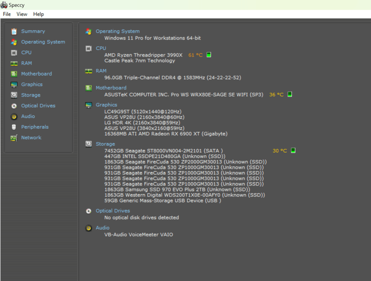Follow the RAM heading link
Image resolution: width=371 pixels, height=281 pixels.
point(101,71)
